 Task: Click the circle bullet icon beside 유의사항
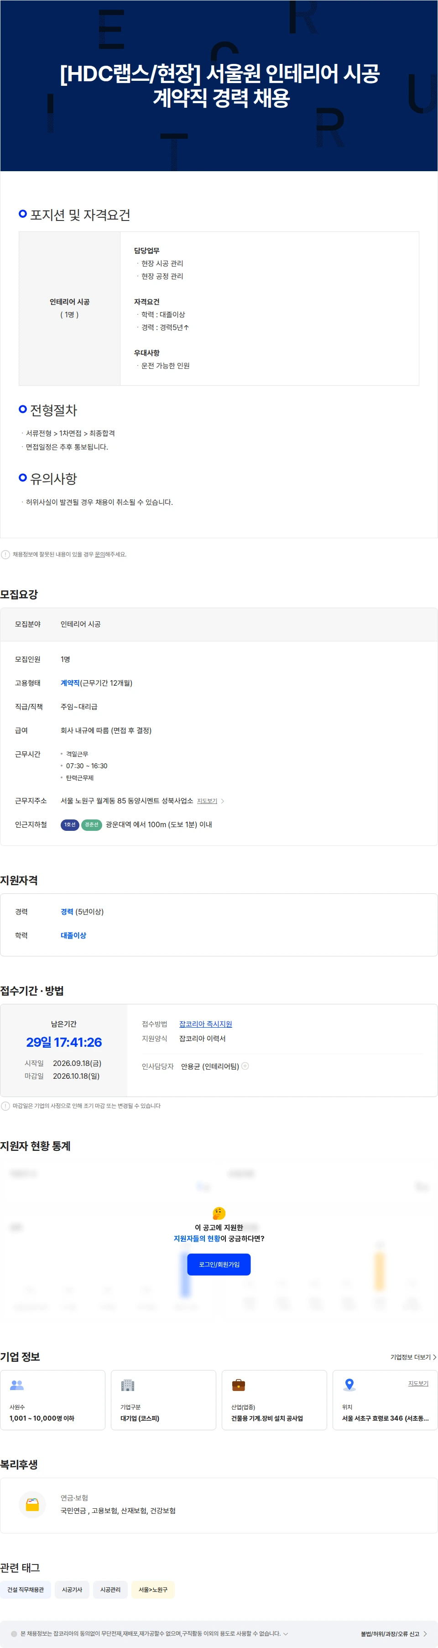pos(23,477)
